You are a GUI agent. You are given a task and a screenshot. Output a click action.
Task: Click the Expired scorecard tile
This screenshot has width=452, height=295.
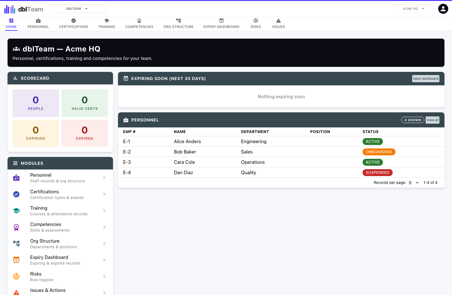point(85,133)
